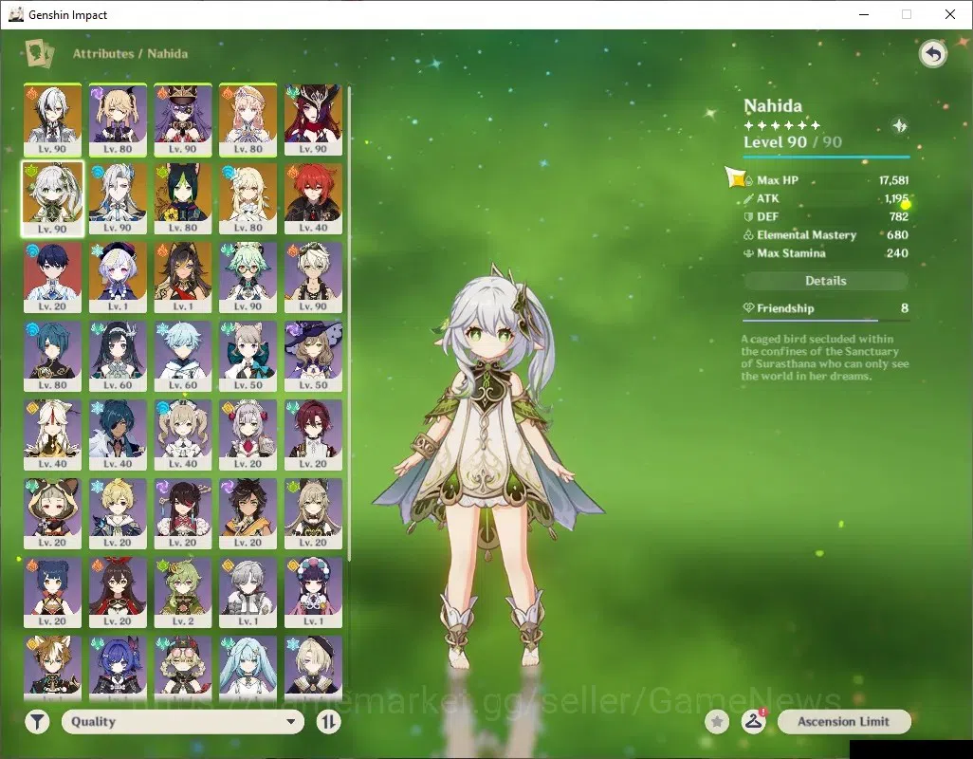Select Bennett's Lv. 90 portrait
The image size is (973, 759).
click(313, 277)
